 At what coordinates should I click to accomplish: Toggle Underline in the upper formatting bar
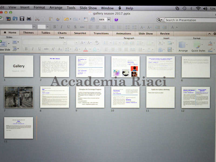click(x=69, y=27)
